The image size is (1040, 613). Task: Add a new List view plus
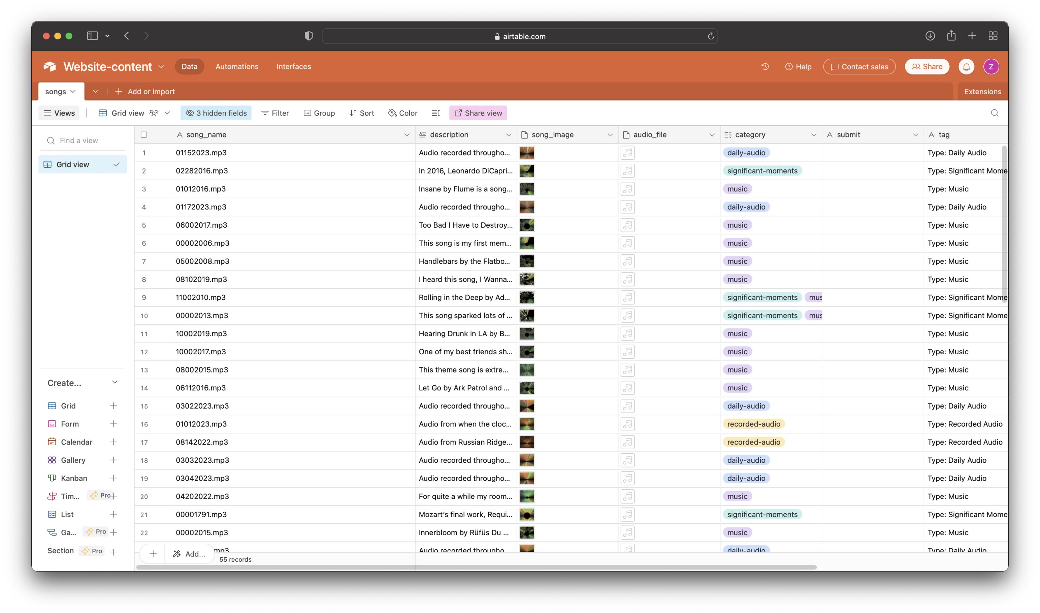coord(113,514)
